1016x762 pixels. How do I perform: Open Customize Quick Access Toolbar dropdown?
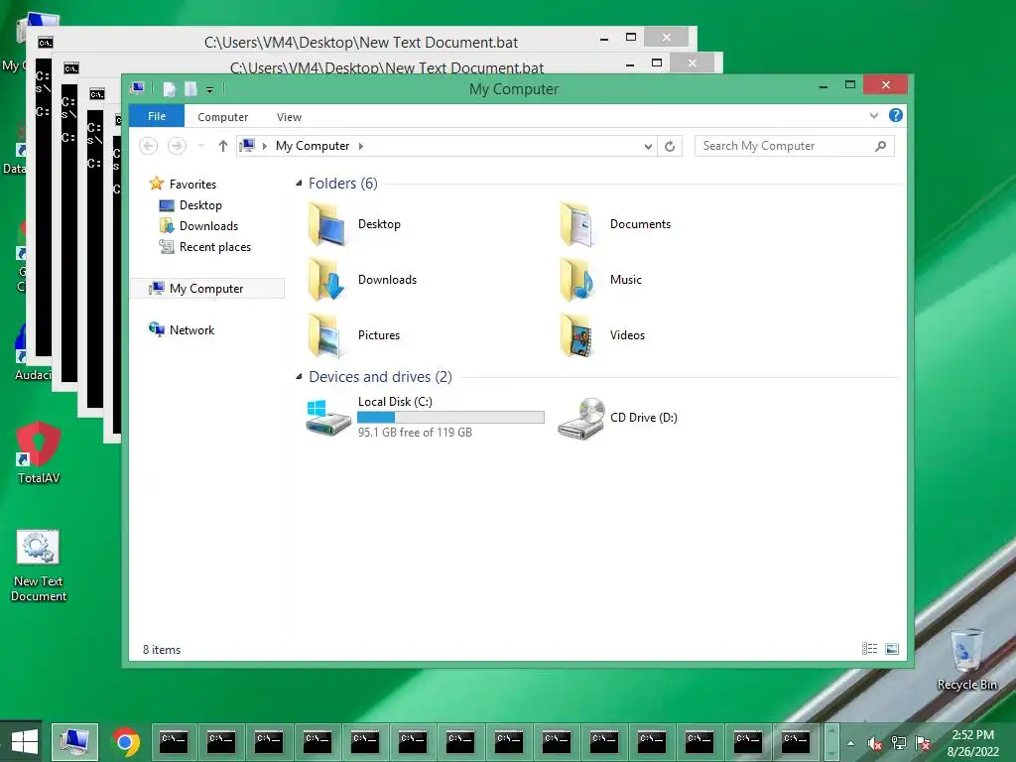pos(210,90)
